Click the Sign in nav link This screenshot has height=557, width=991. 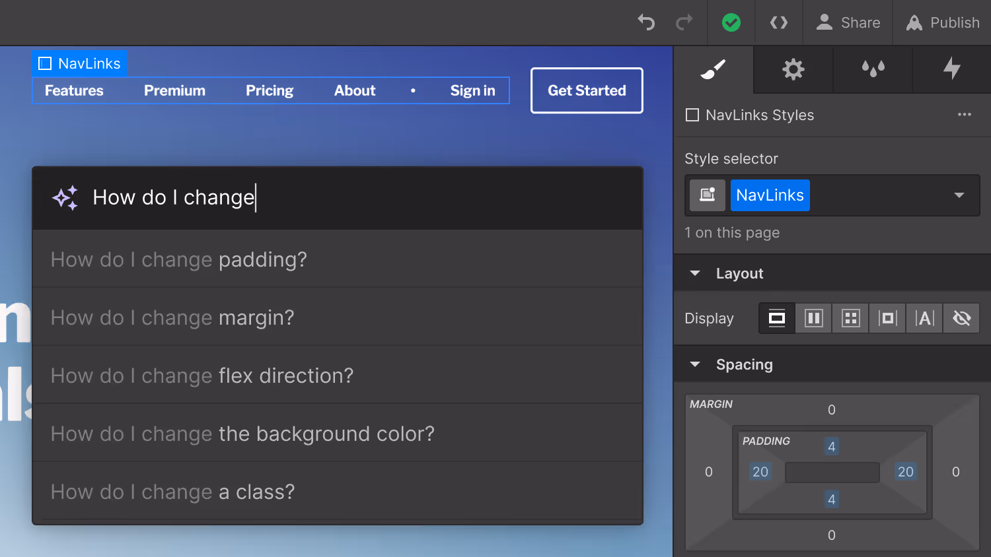pos(473,90)
